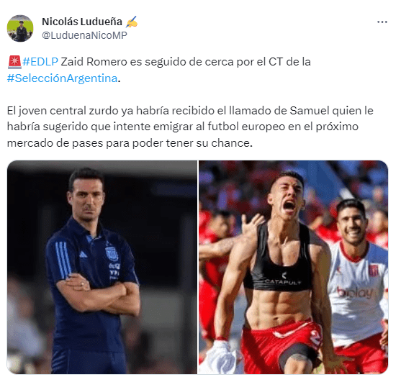
Task: Follow the #EDLP hashtag
Action: (x=40, y=62)
